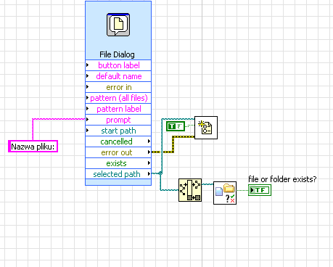Click the output arrow beside 'selected path'
This screenshot has width=333, height=267.
(149, 174)
